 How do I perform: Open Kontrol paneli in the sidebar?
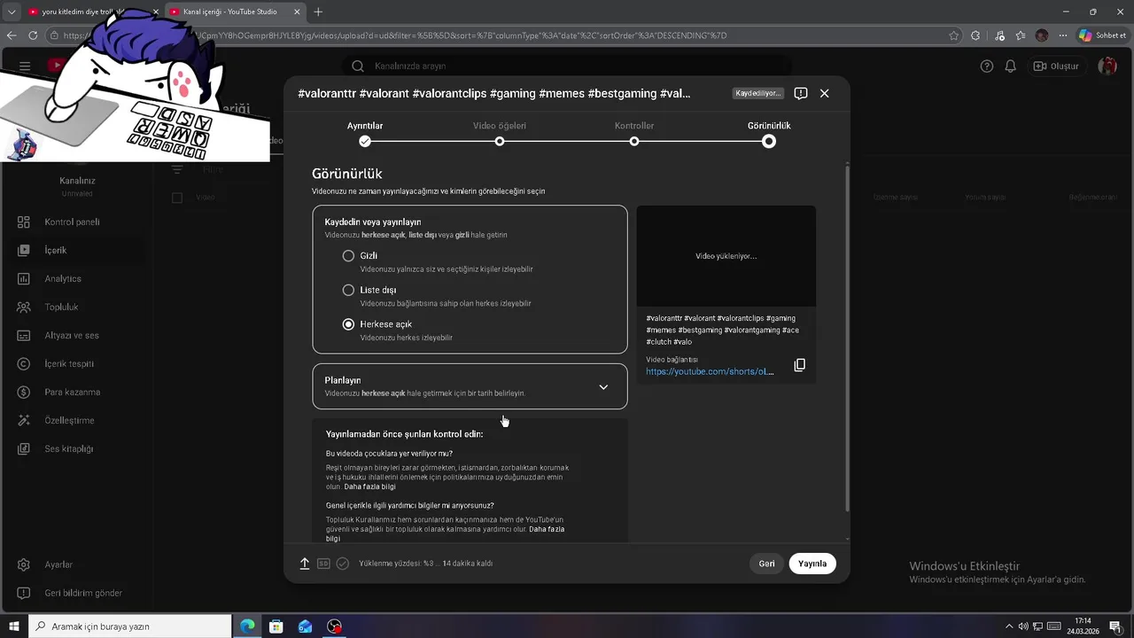click(x=72, y=222)
